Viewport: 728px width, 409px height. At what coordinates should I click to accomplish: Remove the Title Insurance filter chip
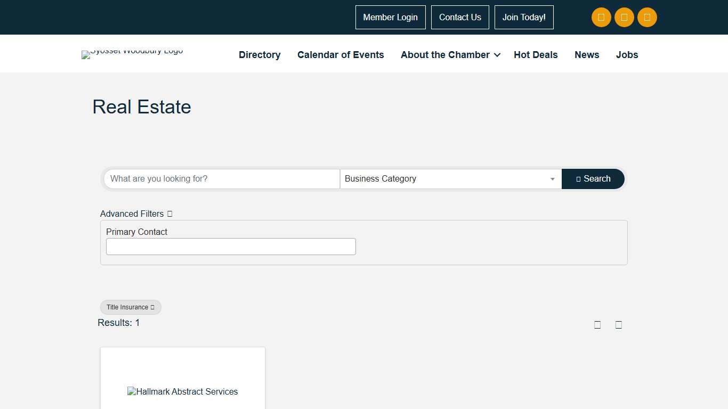click(152, 307)
